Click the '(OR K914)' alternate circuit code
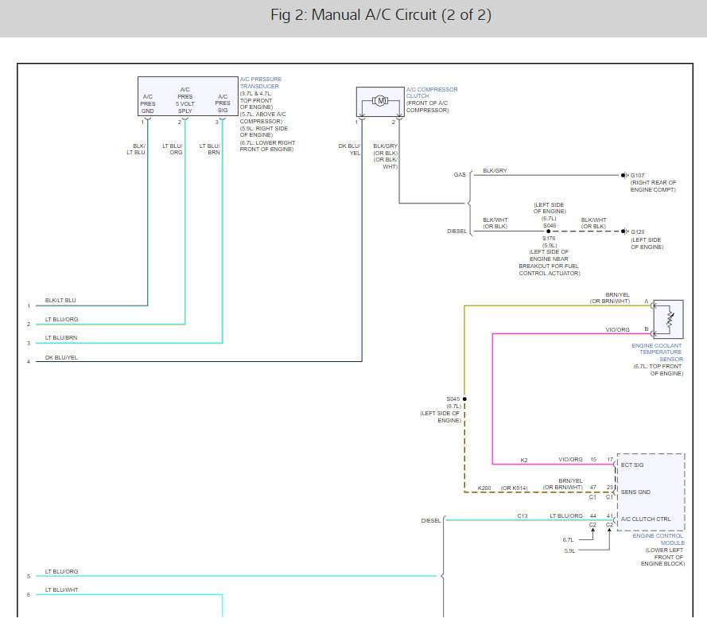Viewport: 707px width, 638px height. [x=514, y=488]
